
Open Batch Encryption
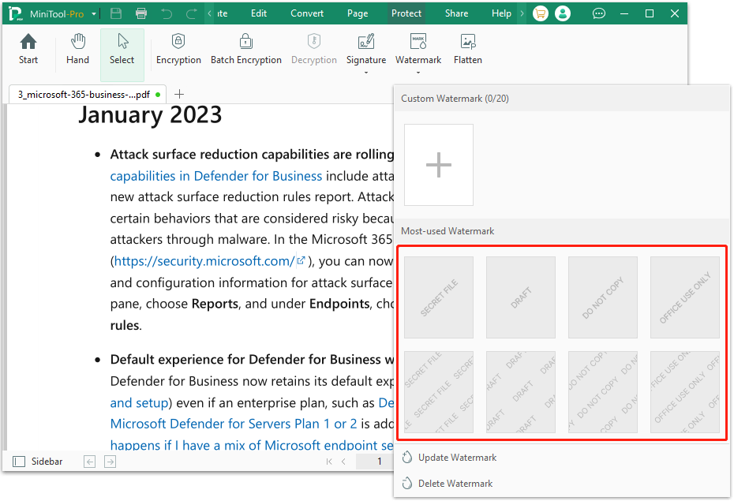coord(246,49)
